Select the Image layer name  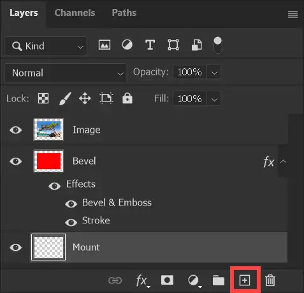click(87, 130)
